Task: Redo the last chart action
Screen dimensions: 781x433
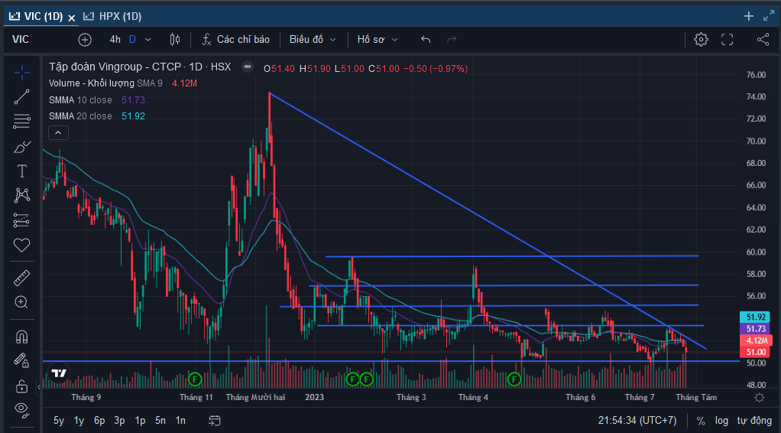Action: (452, 40)
